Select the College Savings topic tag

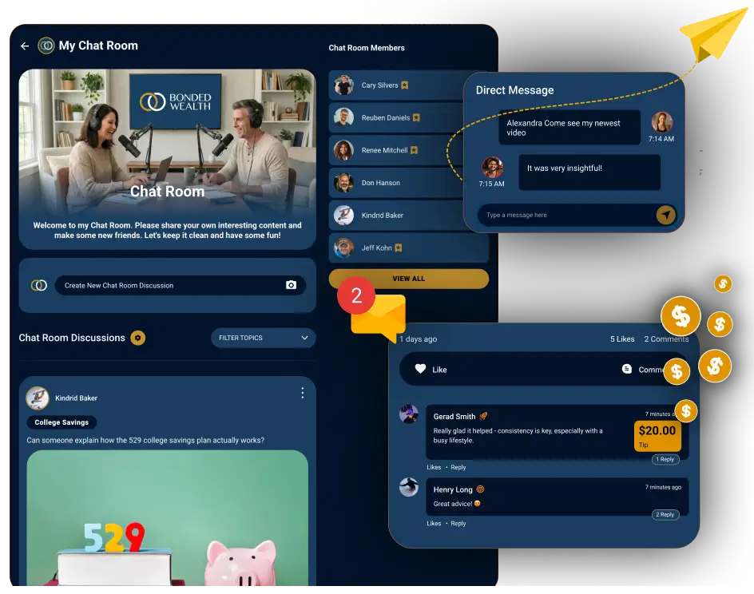[x=62, y=422]
